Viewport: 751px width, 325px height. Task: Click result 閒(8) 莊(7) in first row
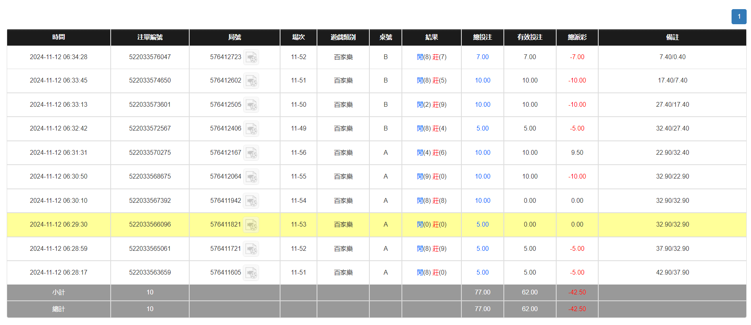tap(432, 57)
